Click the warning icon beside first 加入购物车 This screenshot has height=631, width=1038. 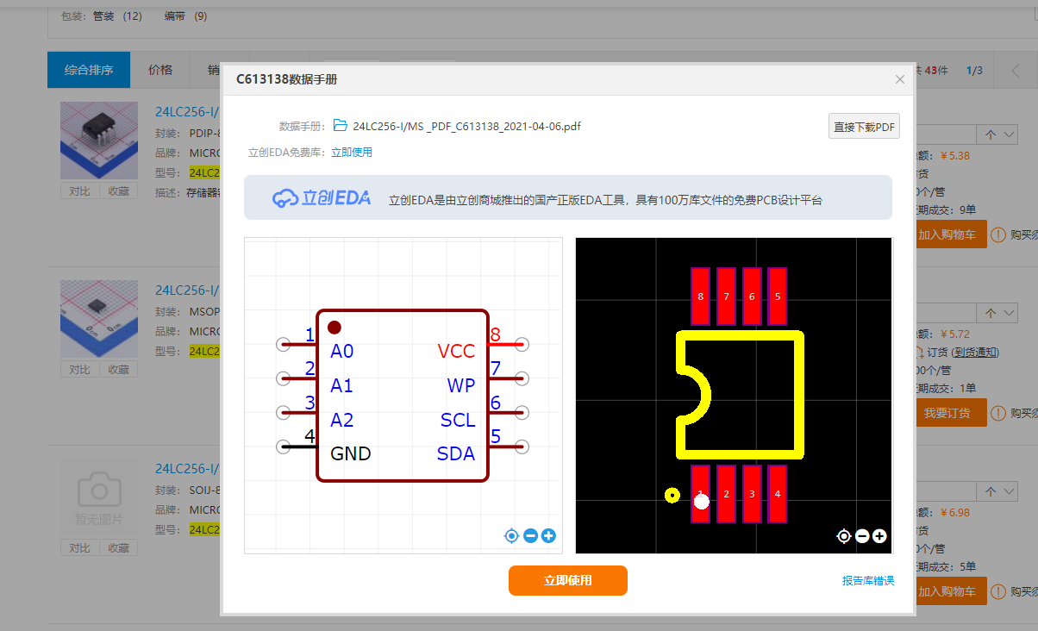pos(997,234)
